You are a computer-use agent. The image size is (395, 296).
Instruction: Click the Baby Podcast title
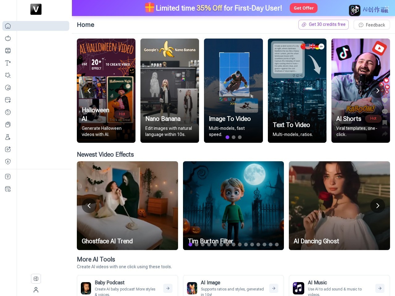point(110,282)
